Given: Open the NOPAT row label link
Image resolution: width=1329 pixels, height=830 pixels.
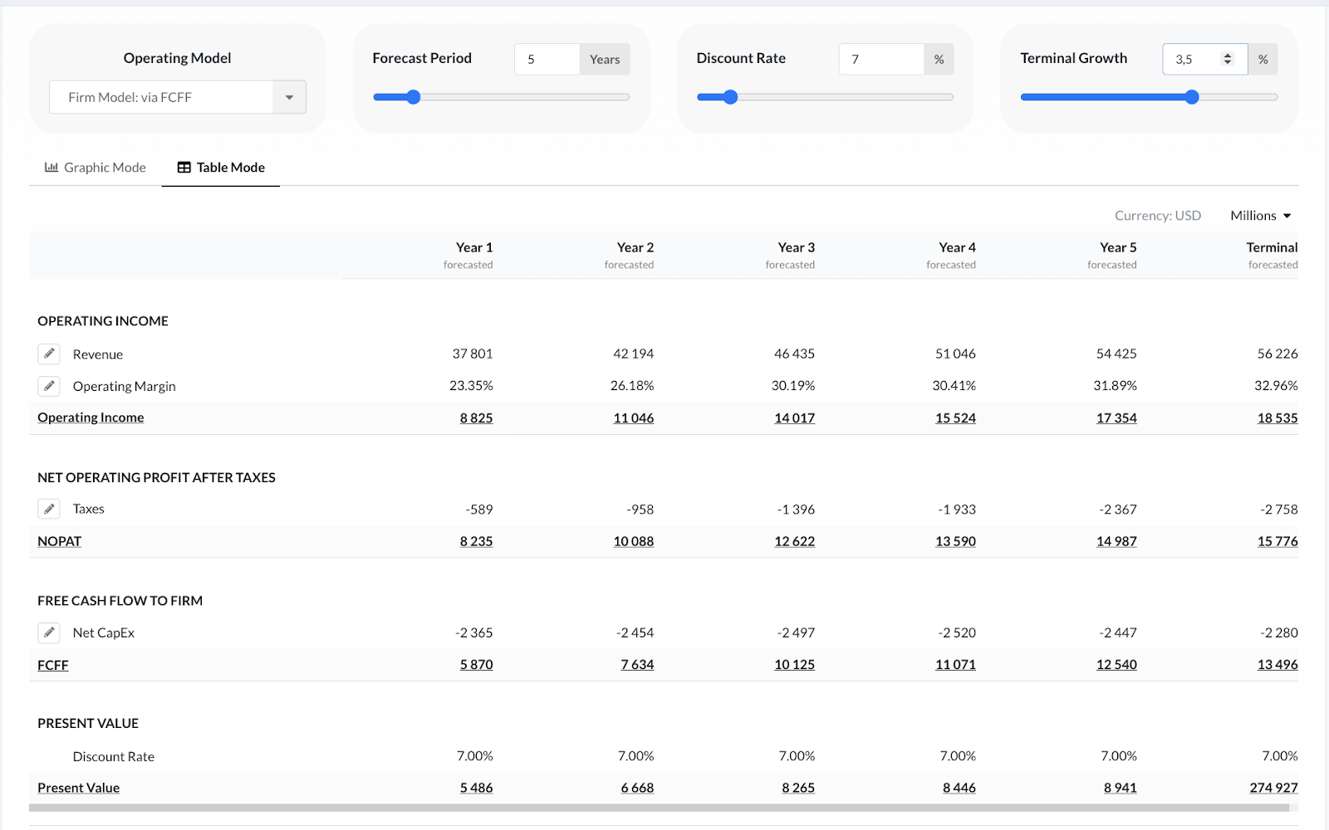Looking at the screenshot, I should pos(59,541).
